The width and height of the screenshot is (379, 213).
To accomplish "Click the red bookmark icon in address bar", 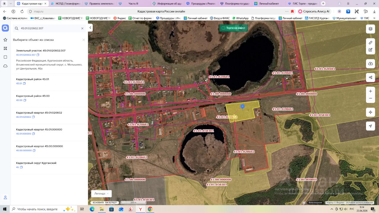I will point(292,11).
